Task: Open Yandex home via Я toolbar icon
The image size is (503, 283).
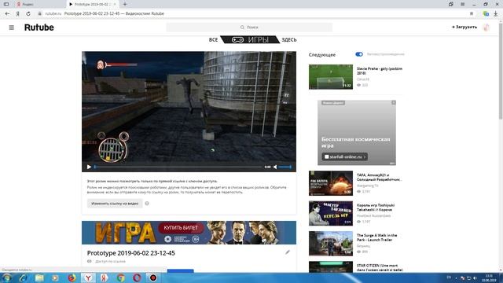Action: [17, 14]
